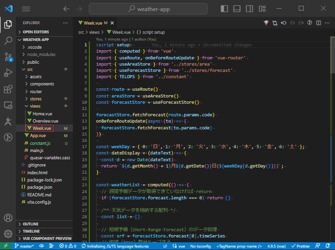Click the master branch indicator in status bar
Image resolution: width=335 pixels, height=250 pixels.
pos(24,246)
